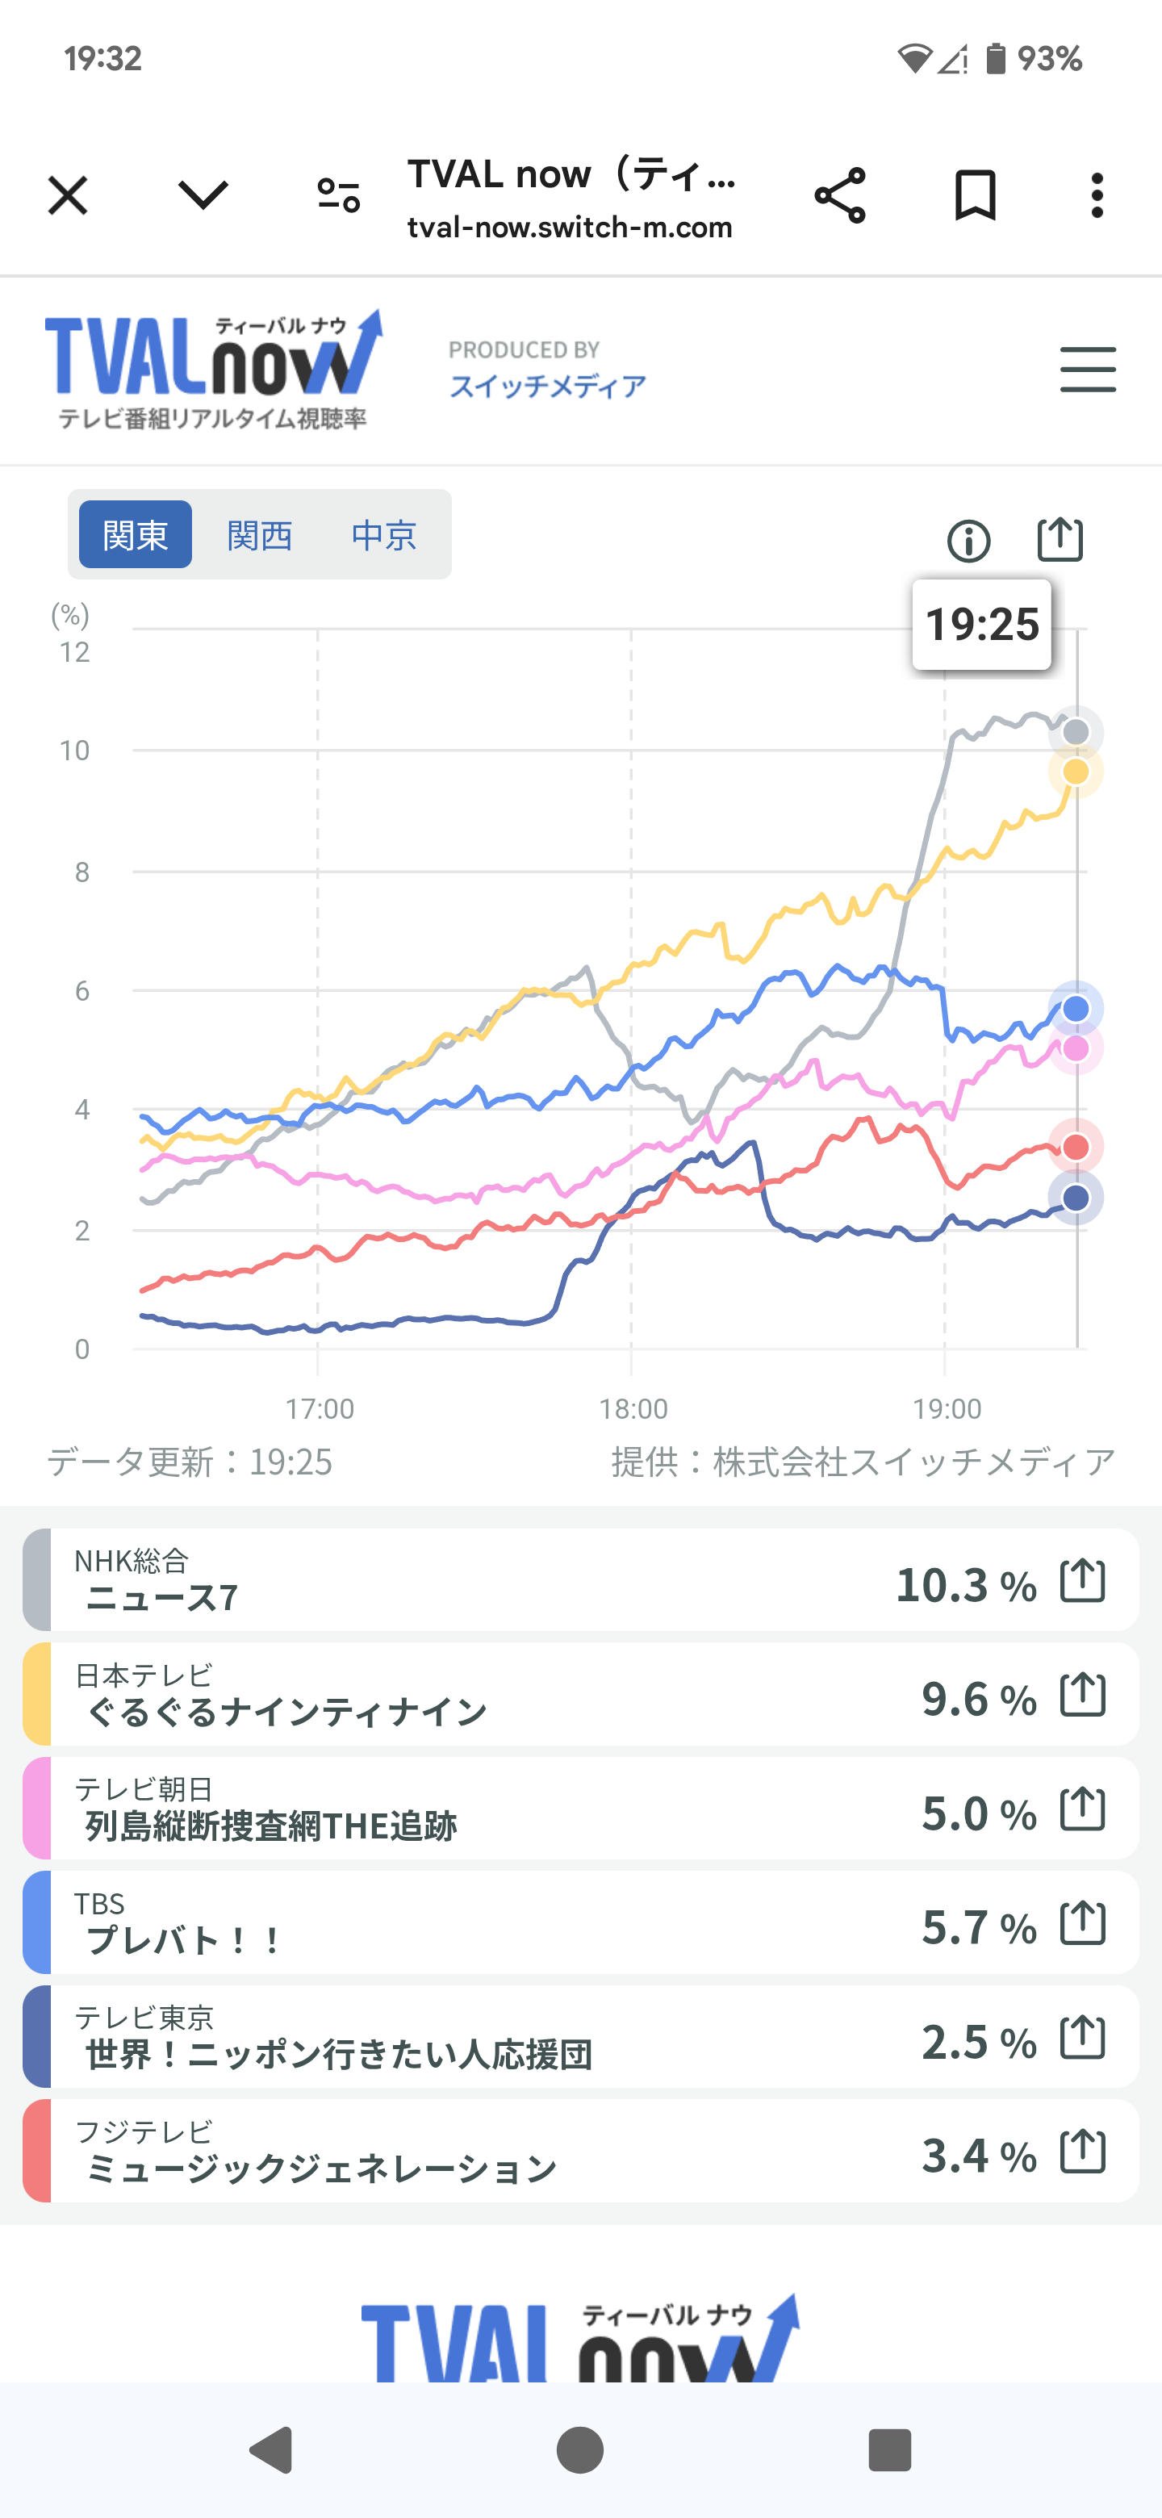This screenshot has height=2518, width=1162.
Task: Share the TBS プレバト rating
Action: pyautogui.click(x=1083, y=1922)
